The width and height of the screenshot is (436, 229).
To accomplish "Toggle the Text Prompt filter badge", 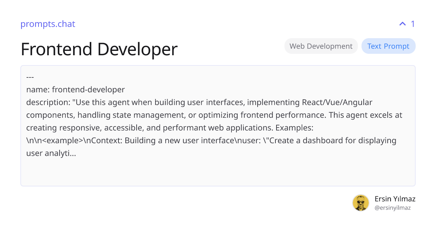I will tap(388, 46).
